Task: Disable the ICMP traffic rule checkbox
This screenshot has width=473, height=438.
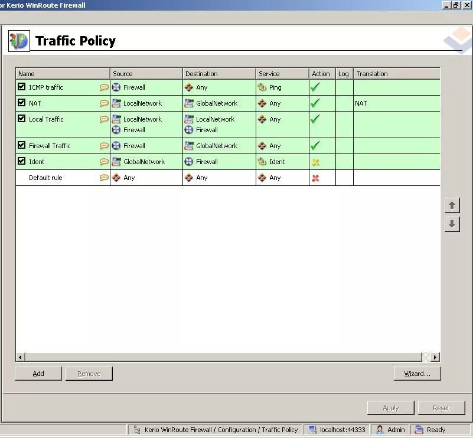Action: 21,87
